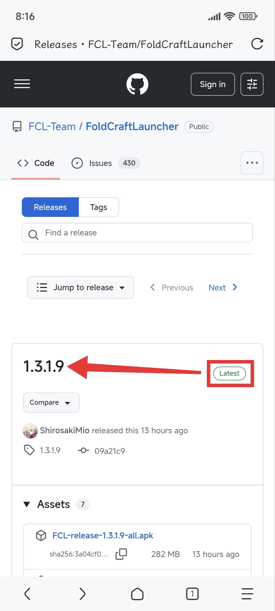This screenshot has height=611, width=275.
Task: Click the repository book icon
Action: [17, 127]
